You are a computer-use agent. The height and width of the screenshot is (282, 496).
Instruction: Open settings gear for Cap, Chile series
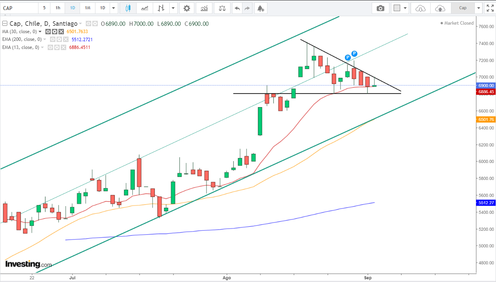click(x=95, y=24)
